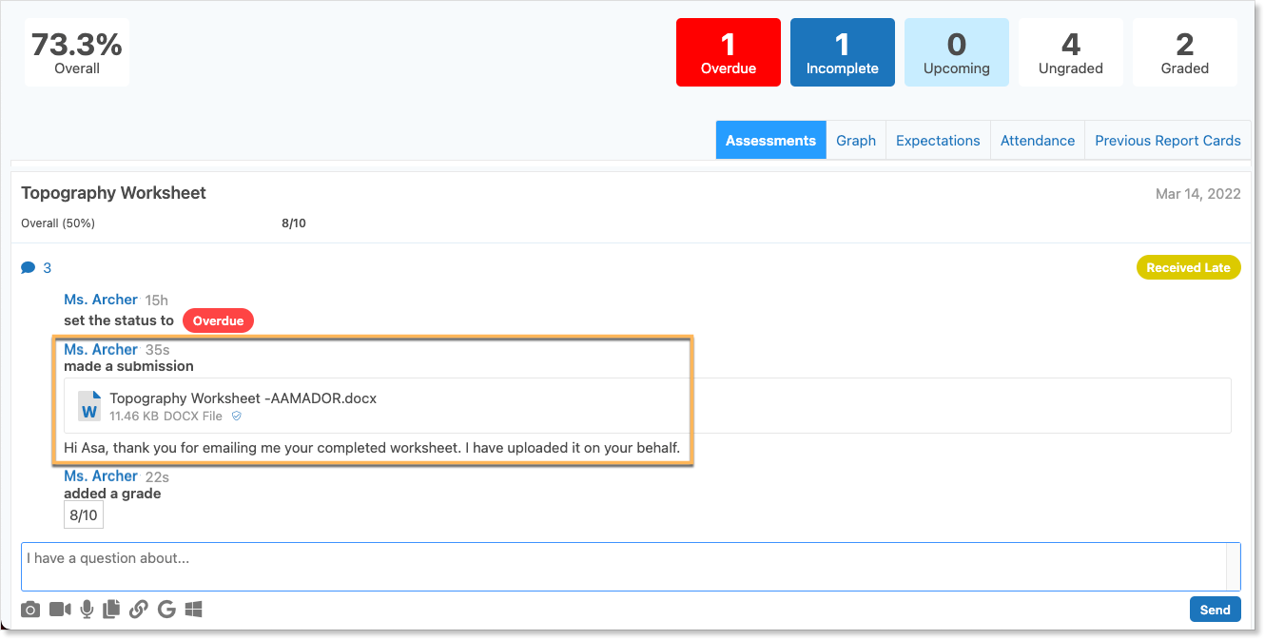Send the message with Send button

1215,610
